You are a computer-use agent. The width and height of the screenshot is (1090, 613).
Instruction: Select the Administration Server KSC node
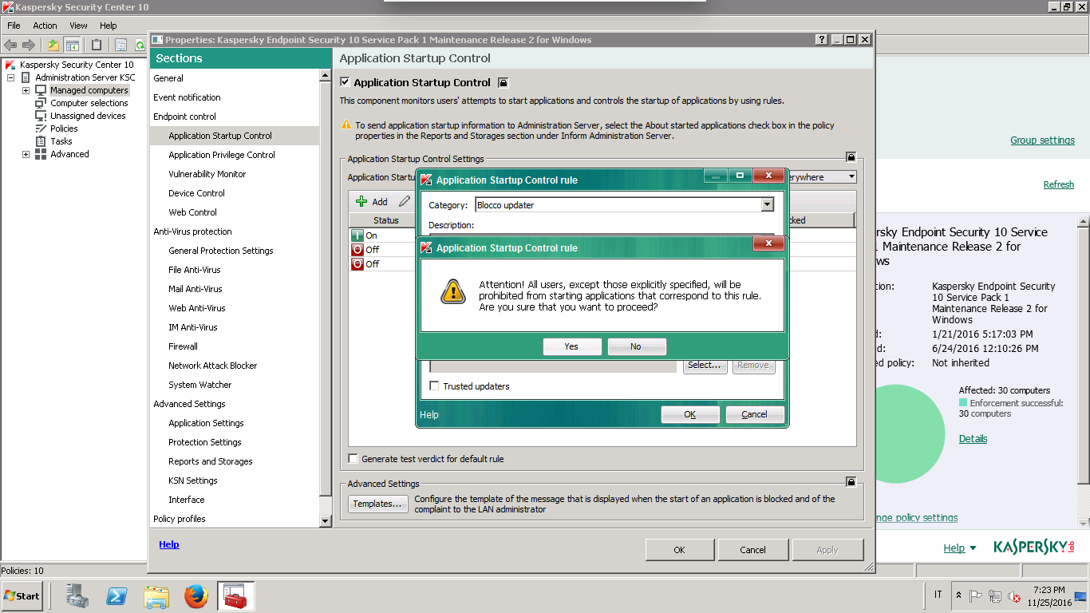[85, 77]
